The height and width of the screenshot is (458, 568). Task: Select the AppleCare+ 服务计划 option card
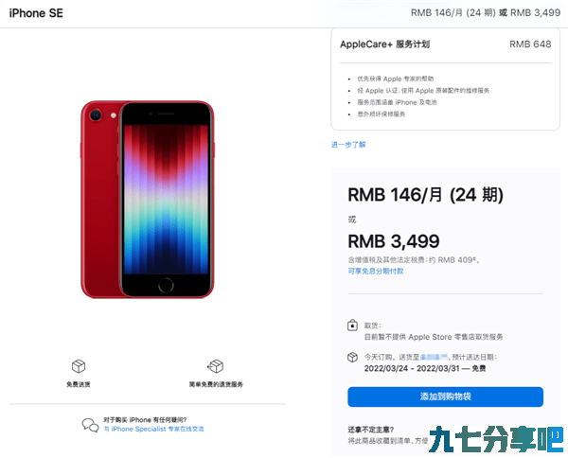445,79
